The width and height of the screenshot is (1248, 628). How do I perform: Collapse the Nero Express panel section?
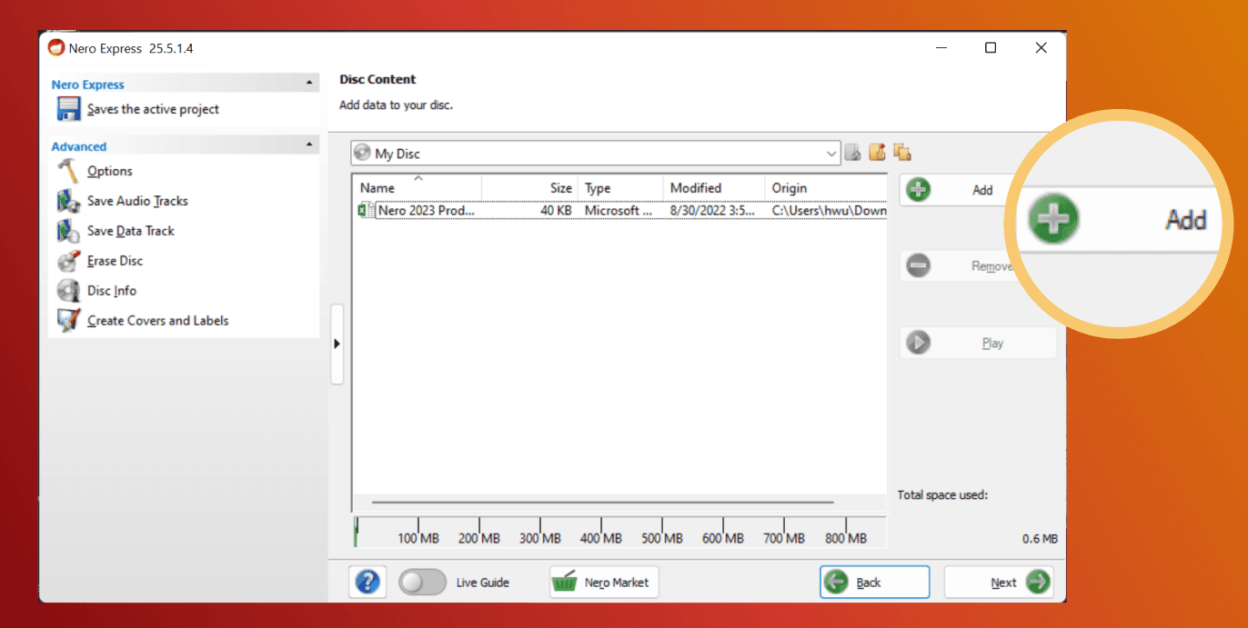point(309,84)
